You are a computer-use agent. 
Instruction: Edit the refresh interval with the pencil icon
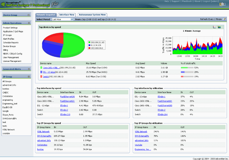224,19
